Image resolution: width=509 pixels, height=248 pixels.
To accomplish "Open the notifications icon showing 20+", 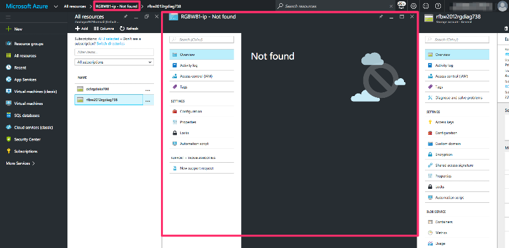I will tap(401, 6).
